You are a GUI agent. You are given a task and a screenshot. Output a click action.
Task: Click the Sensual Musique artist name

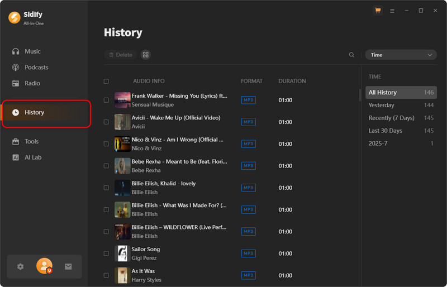point(153,105)
